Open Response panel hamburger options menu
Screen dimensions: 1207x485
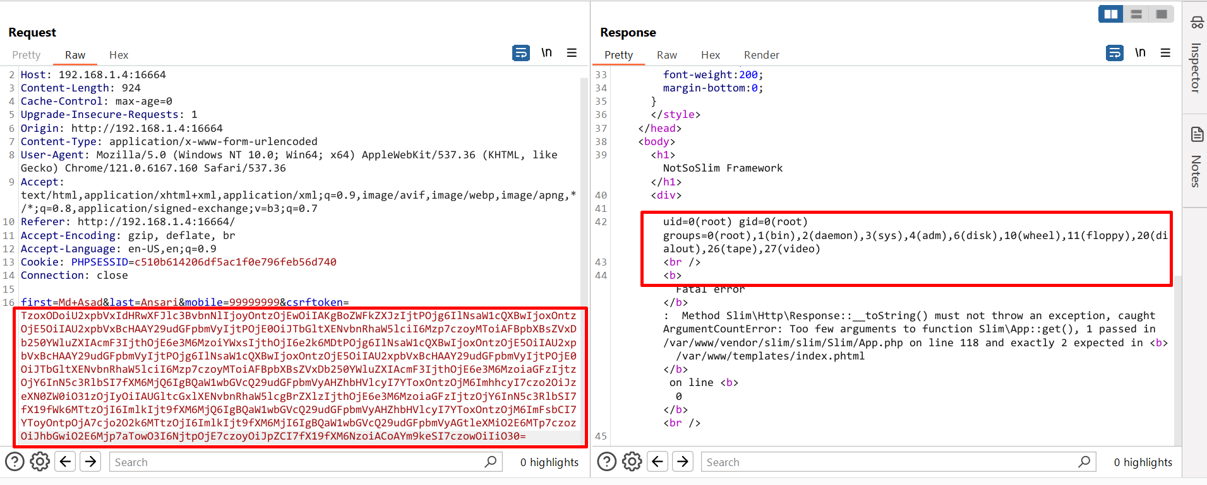[1165, 53]
